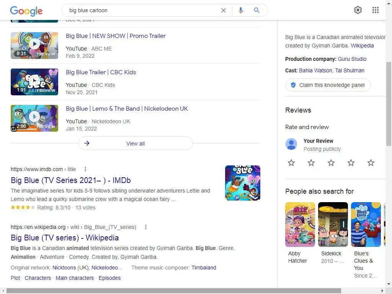The image size is (392, 294).
Task: Start voice search with microphone icon
Action: 241,10
